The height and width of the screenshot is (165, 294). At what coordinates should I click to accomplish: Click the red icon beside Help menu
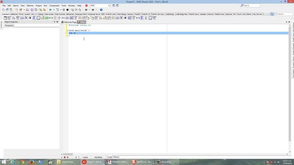point(86,5)
